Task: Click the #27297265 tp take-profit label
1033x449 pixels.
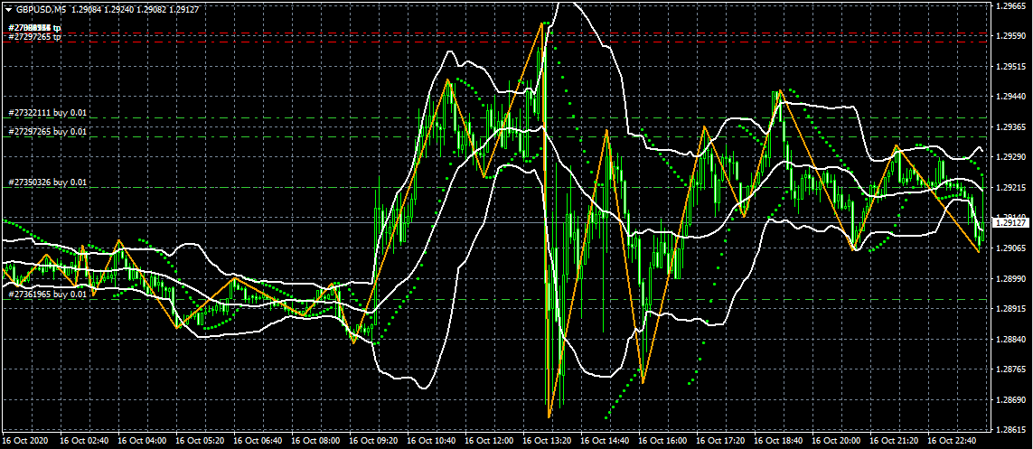Action: click(34, 37)
